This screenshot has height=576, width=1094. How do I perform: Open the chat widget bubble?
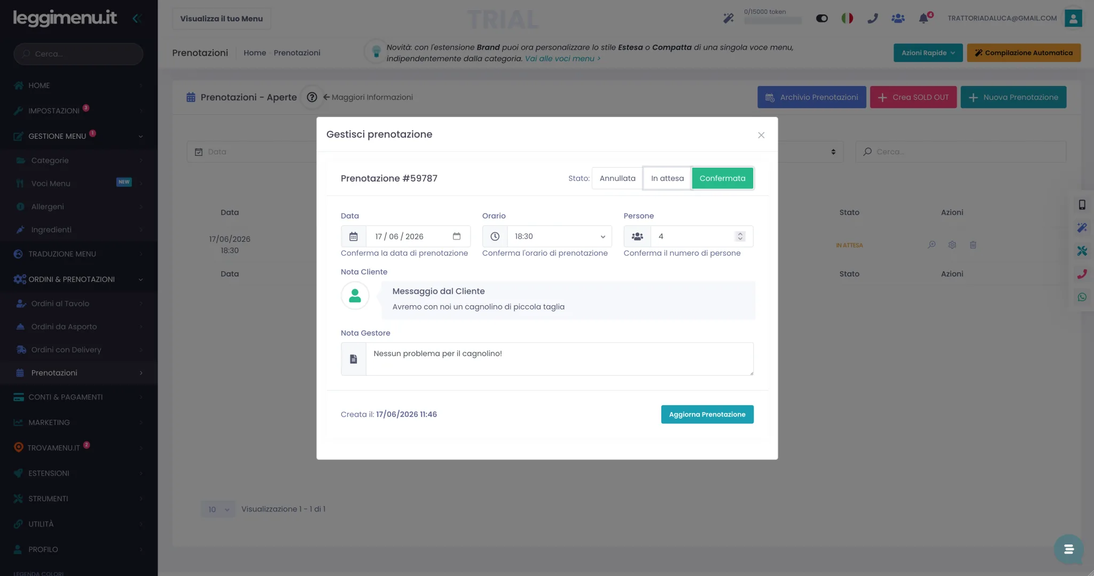[1068, 549]
